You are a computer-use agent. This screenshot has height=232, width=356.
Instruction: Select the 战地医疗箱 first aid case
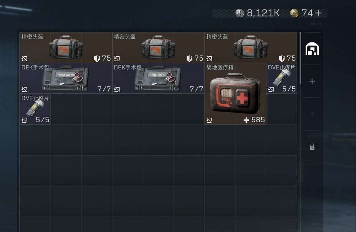tap(235, 93)
